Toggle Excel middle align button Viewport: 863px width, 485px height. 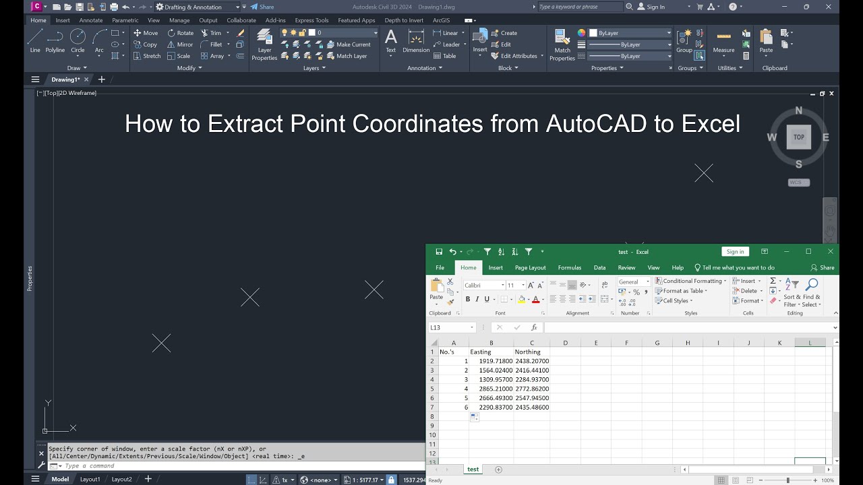(562, 284)
